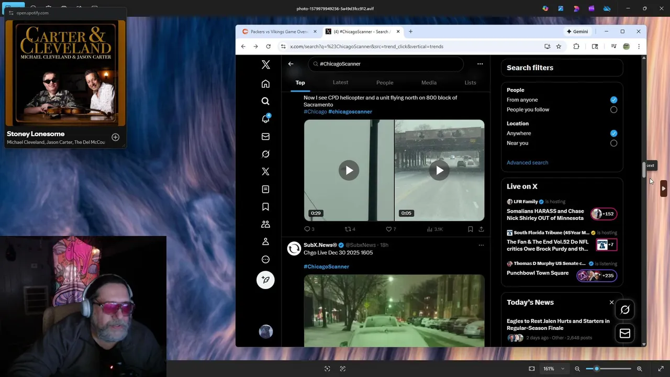Open a new browser tab
The height and width of the screenshot is (377, 670).
click(x=410, y=31)
